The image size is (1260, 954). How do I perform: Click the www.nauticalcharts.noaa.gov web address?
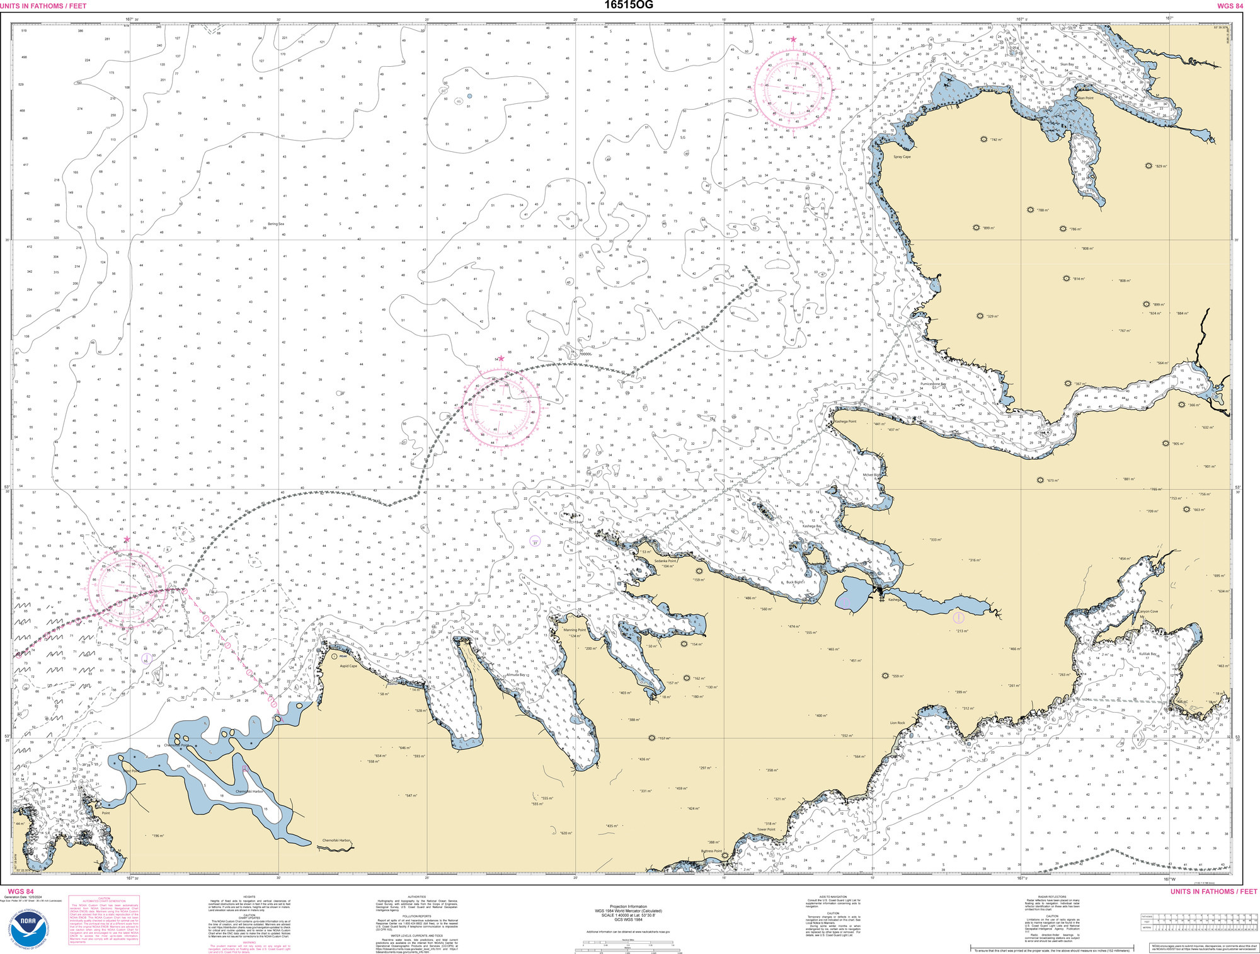[653, 931]
